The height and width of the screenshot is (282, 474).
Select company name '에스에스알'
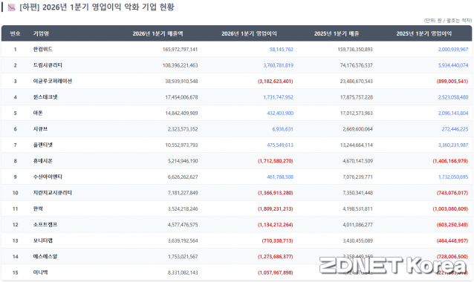tap(45, 257)
